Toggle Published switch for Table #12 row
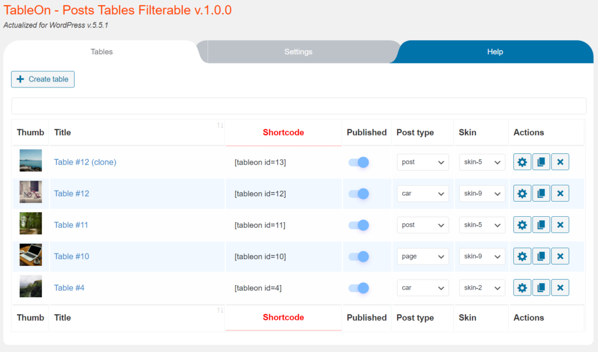This screenshot has height=352, width=598. pos(359,193)
